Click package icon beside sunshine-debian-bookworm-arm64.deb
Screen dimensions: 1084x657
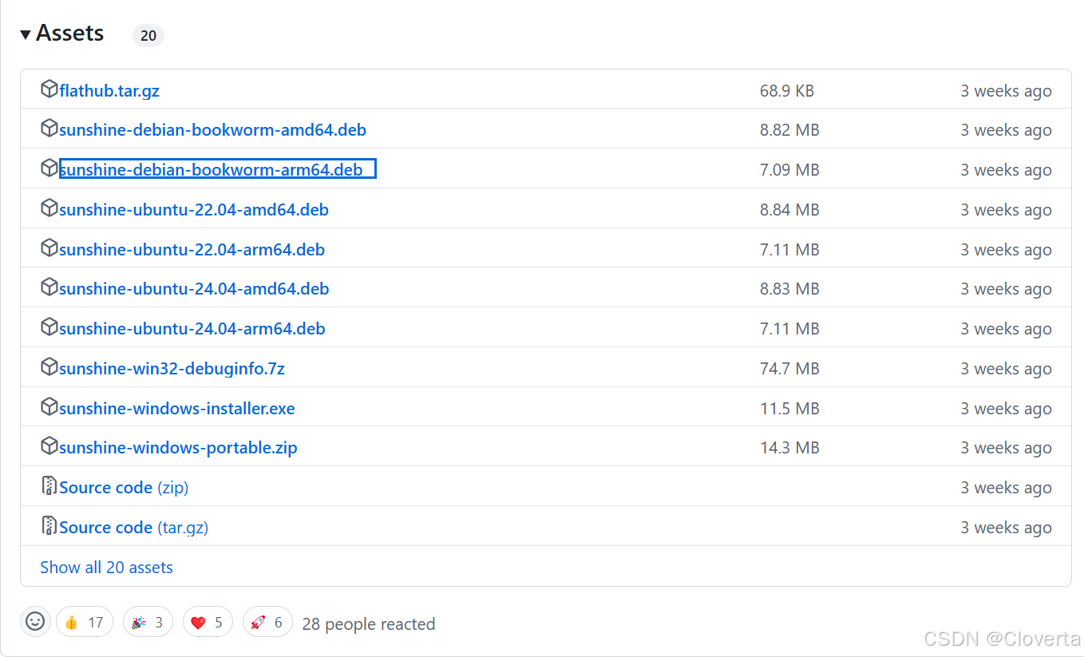point(49,168)
